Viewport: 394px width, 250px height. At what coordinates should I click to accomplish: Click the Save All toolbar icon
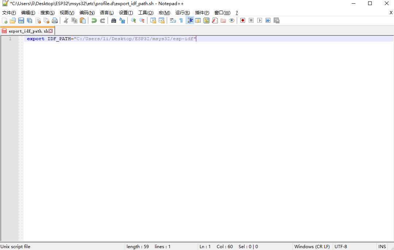[30, 20]
